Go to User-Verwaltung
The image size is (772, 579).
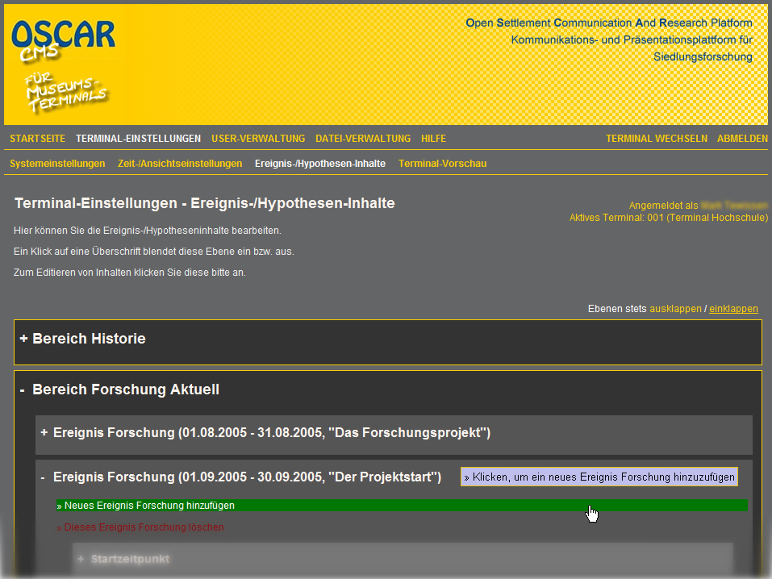(258, 139)
